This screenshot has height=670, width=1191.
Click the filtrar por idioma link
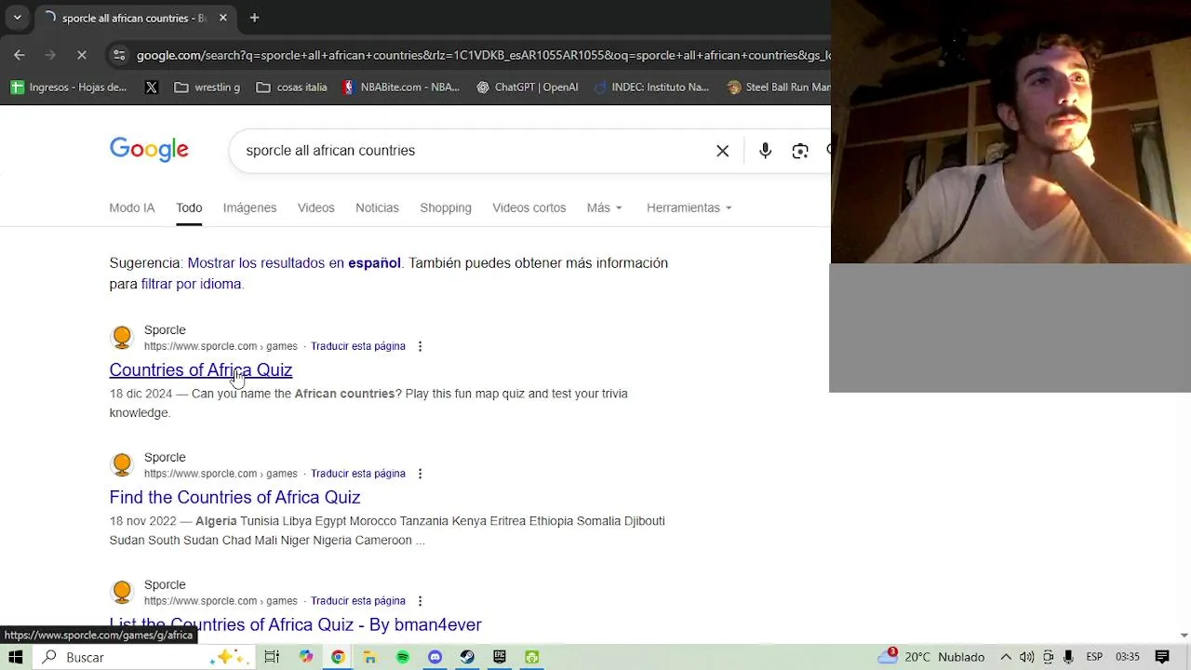191,284
